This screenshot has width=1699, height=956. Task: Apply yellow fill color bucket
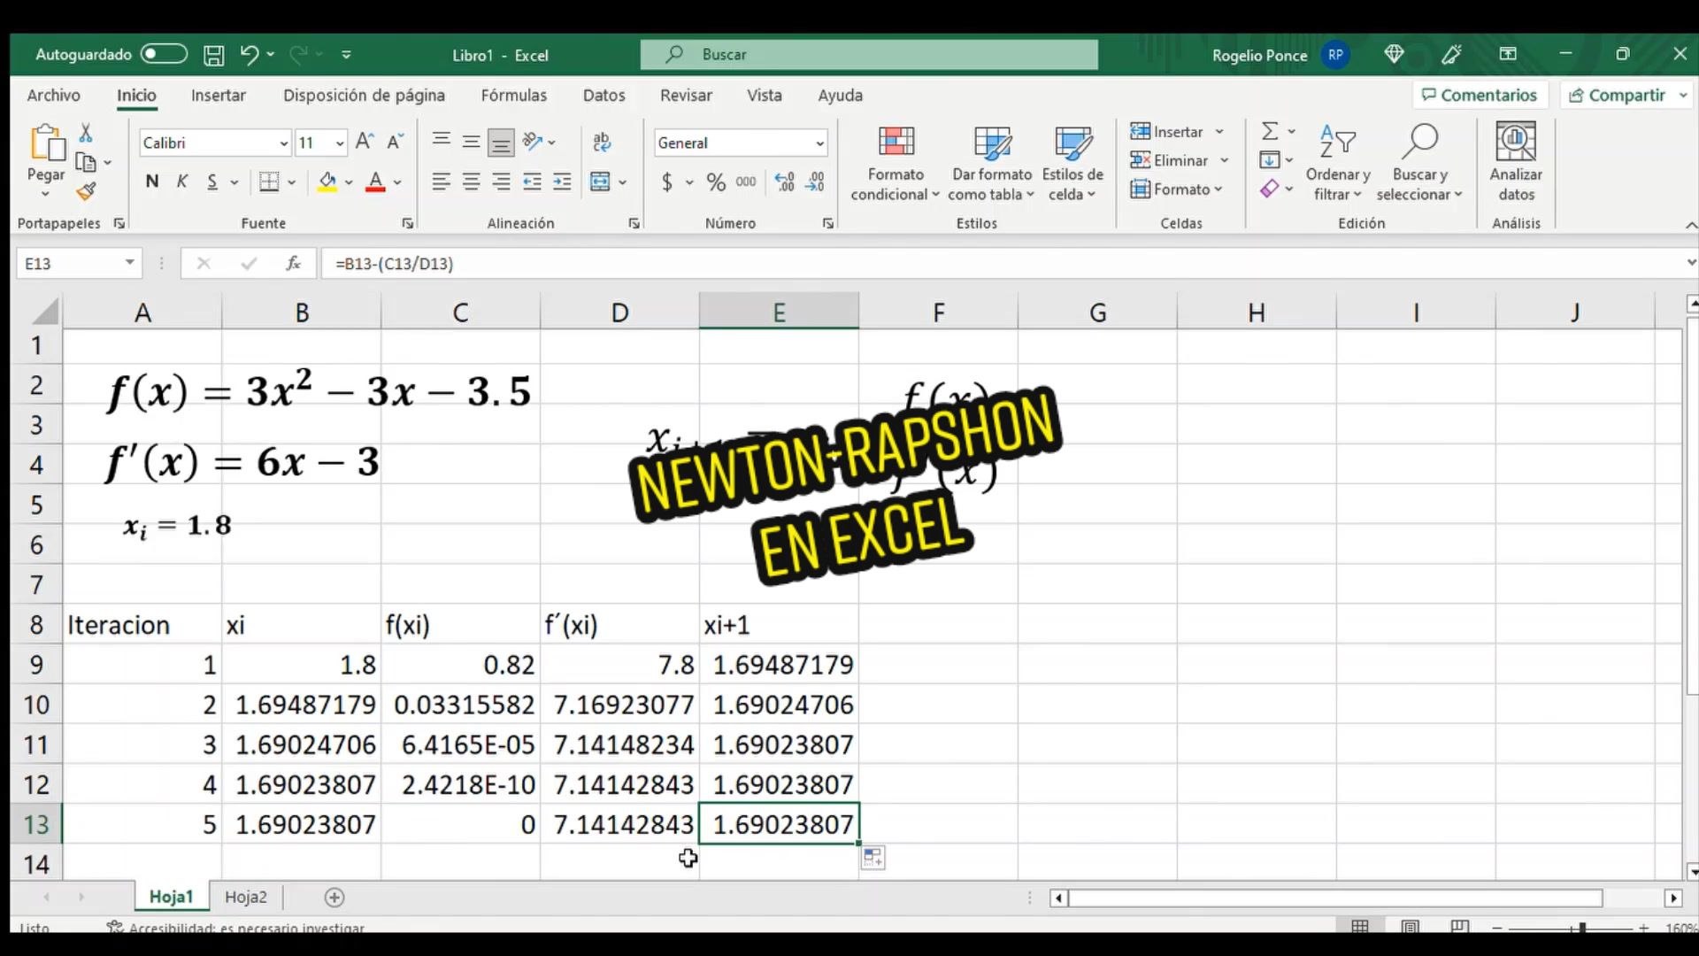pyautogui.click(x=327, y=181)
